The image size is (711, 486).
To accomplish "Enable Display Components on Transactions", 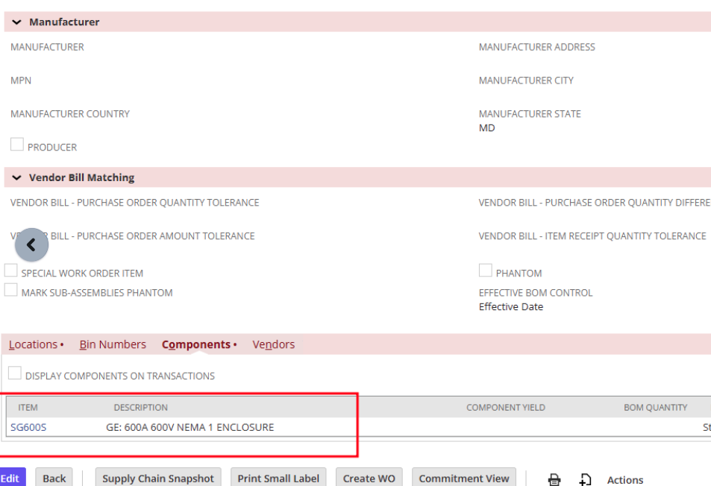I will click(x=15, y=374).
